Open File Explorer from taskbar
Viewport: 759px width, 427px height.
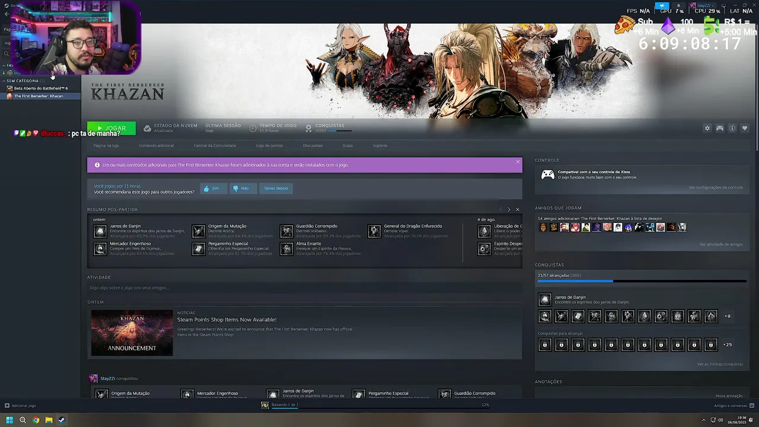(49, 420)
